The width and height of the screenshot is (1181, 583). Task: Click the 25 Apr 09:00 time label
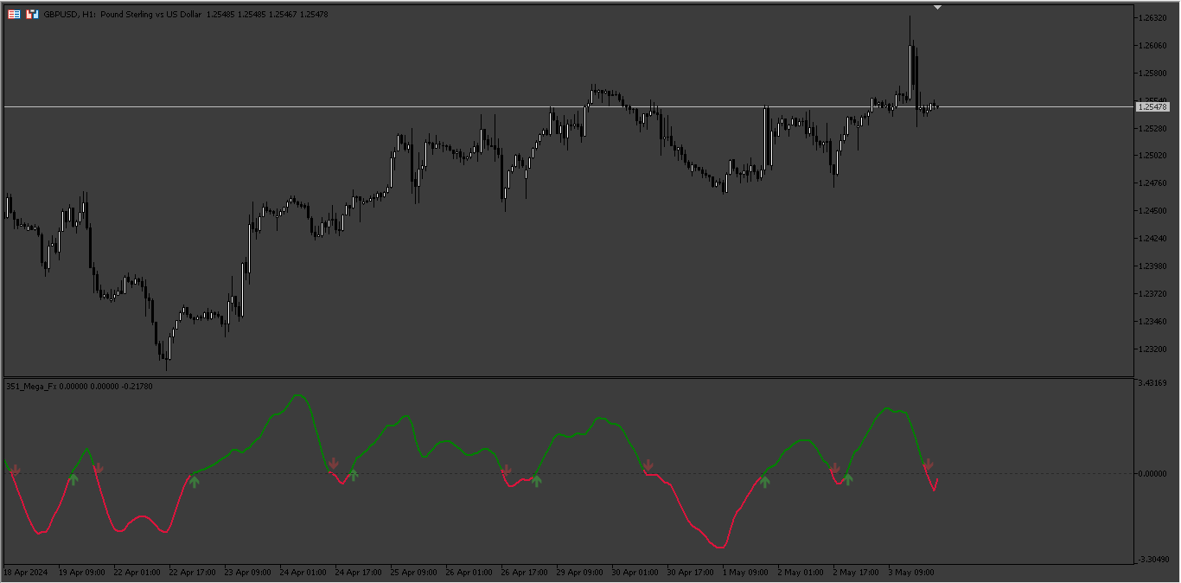(414, 573)
